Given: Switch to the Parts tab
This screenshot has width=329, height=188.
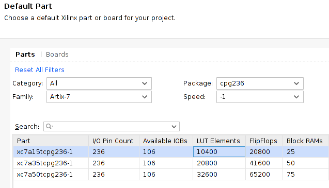Looking at the screenshot, I should click(25, 55).
